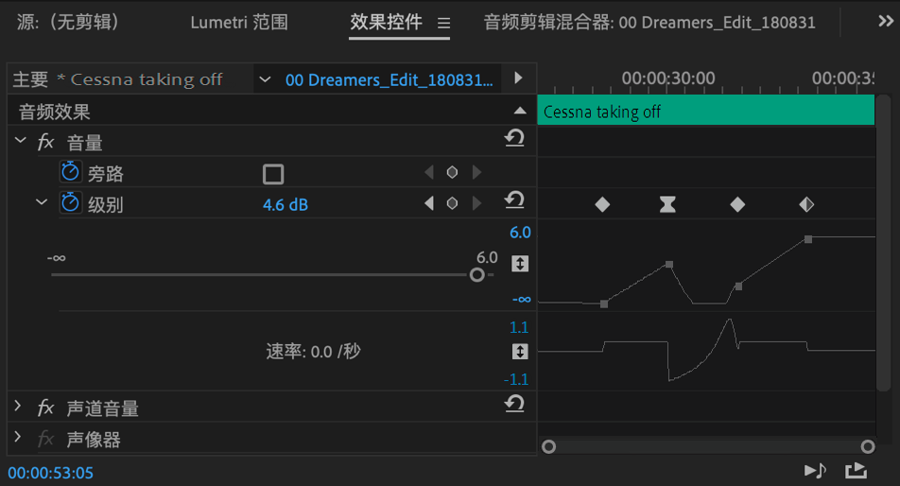Show overflow panels double-chevron
Viewport: 900px width, 486px height.
tap(886, 21)
